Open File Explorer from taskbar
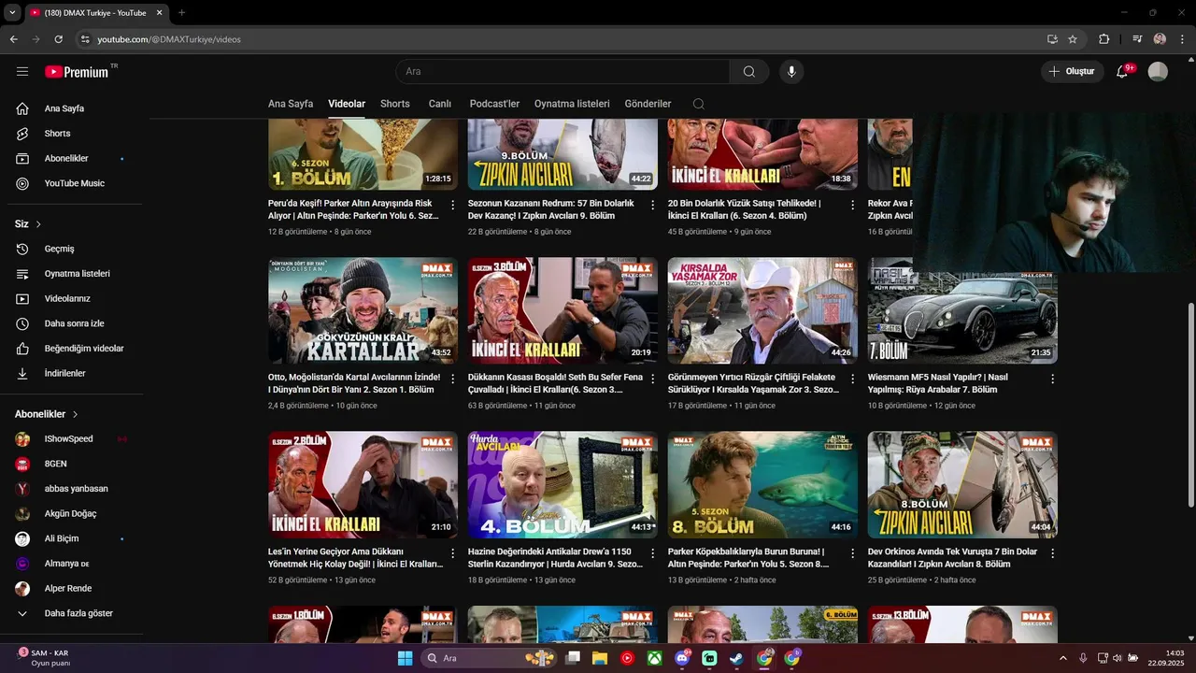The width and height of the screenshot is (1196, 673). [600, 658]
